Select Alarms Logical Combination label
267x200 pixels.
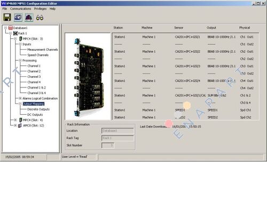coord(40,98)
